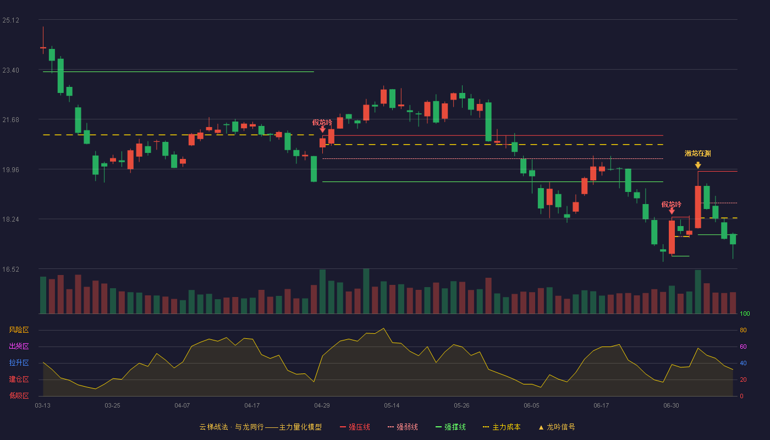Select the 出货区 zone label
The image size is (770, 440).
tap(19, 346)
